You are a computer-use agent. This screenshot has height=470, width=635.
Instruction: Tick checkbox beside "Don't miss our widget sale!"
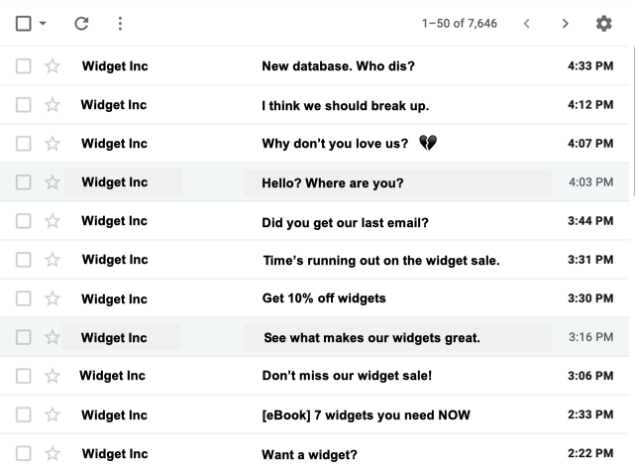tap(24, 376)
